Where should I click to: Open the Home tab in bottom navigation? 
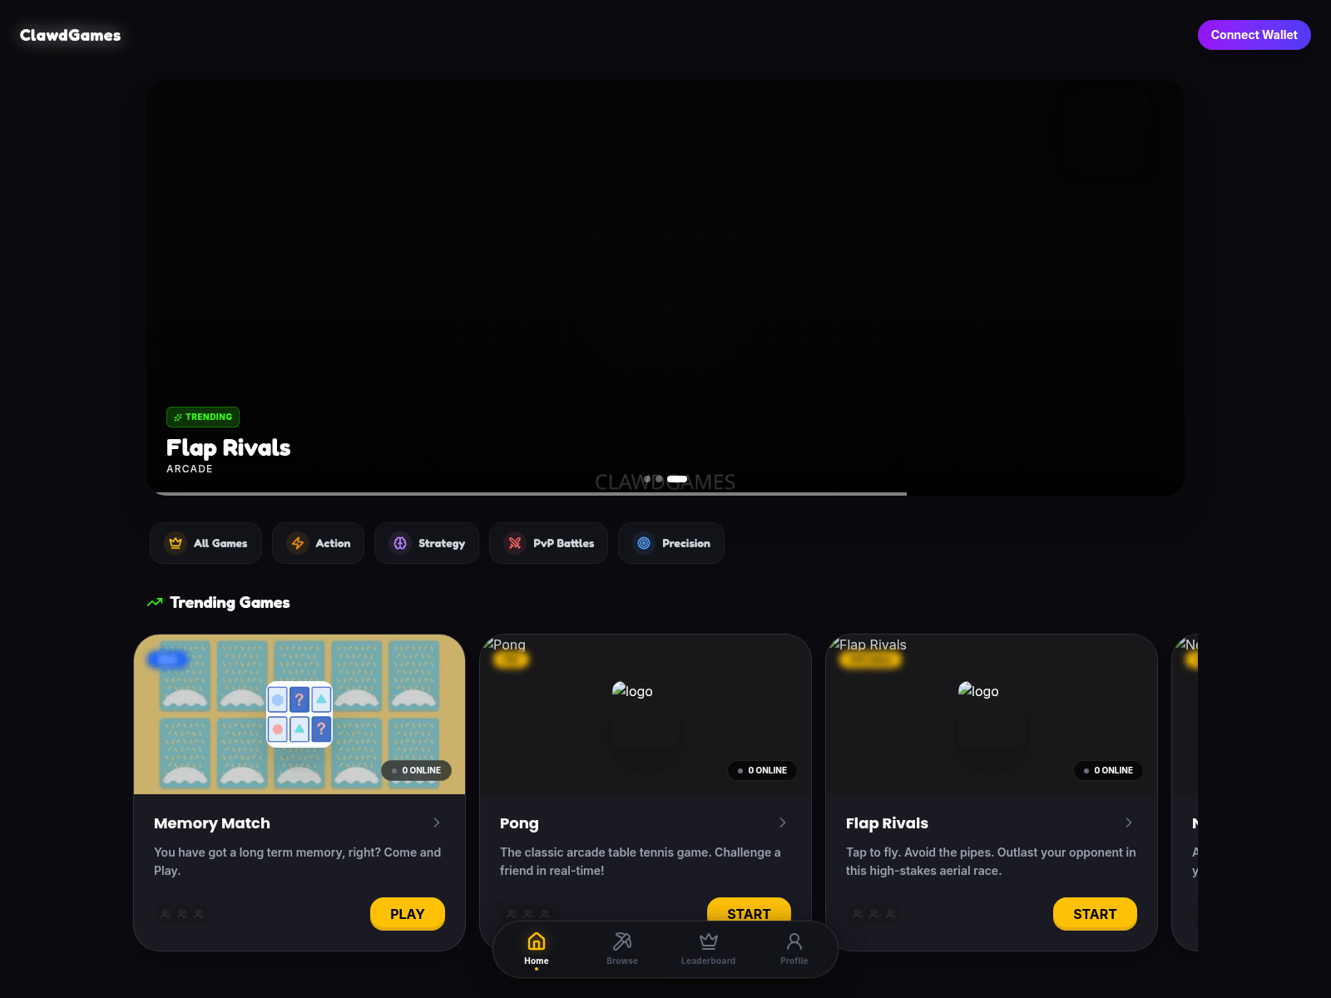click(537, 949)
